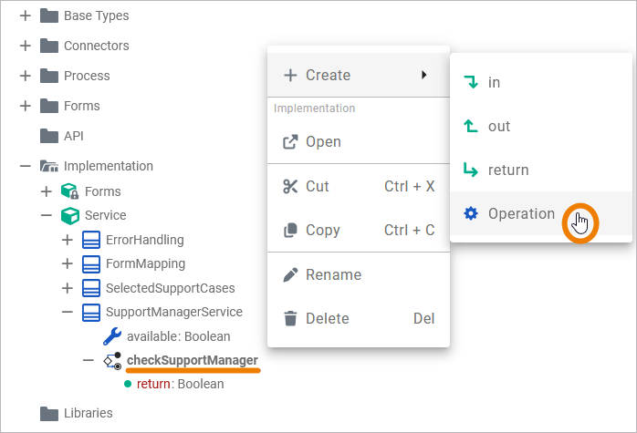
Task: Collapse the Implementation tree node
Action: point(25,166)
